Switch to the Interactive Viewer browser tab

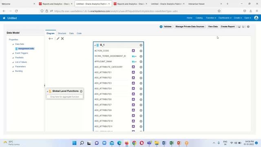tap(197, 4)
